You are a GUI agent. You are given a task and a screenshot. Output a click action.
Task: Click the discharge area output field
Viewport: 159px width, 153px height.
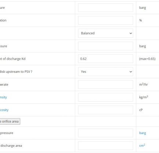coord(106,146)
